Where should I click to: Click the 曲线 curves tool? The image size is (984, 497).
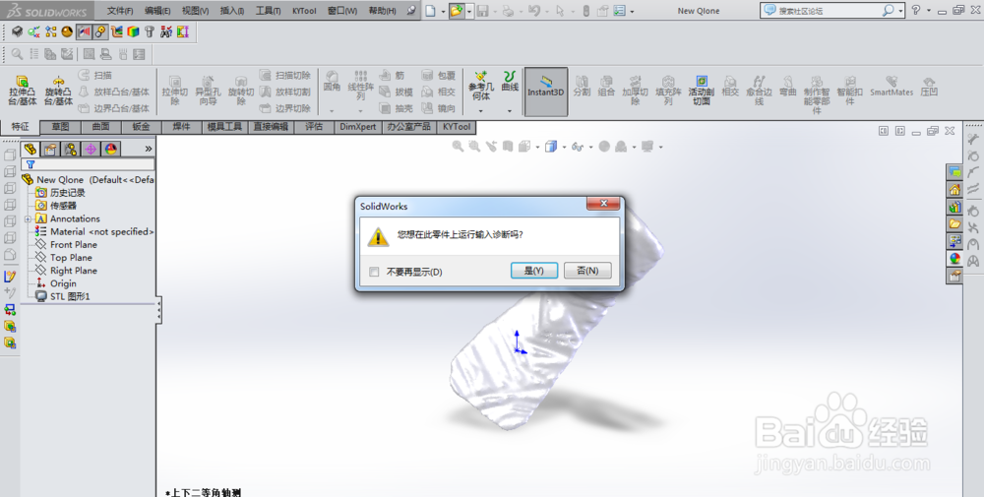510,81
